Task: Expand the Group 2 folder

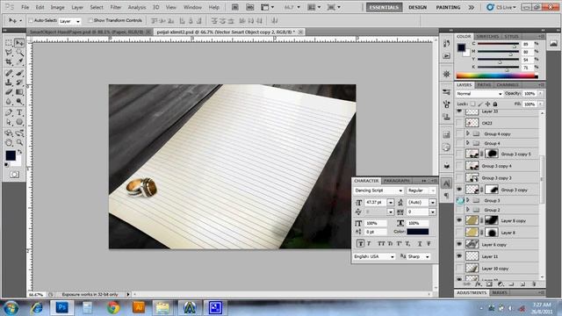Action: (468, 210)
